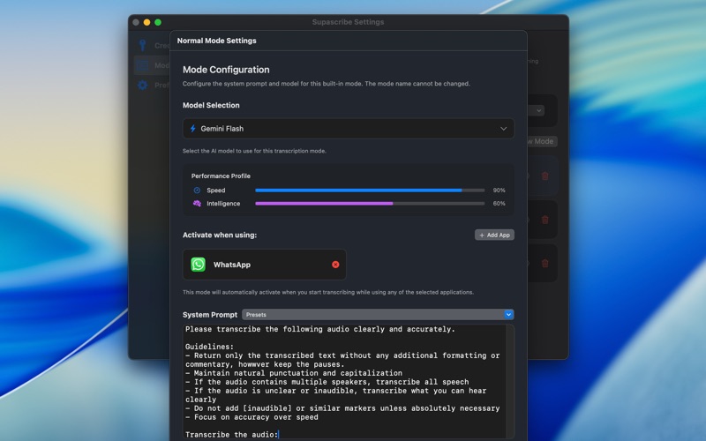Click the yellow minimize window button

click(x=146, y=22)
